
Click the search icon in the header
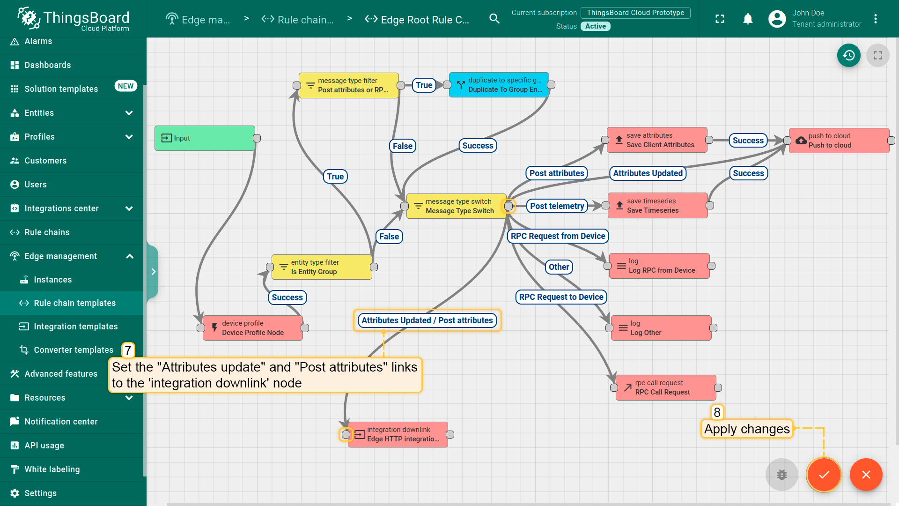coord(494,19)
